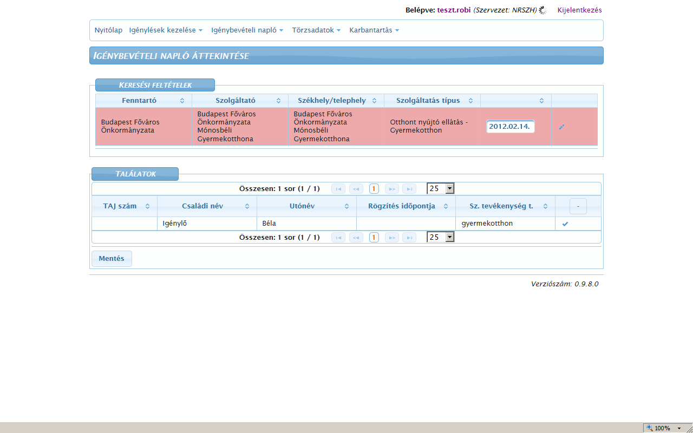Go to the next page in the top paginator

coord(392,188)
